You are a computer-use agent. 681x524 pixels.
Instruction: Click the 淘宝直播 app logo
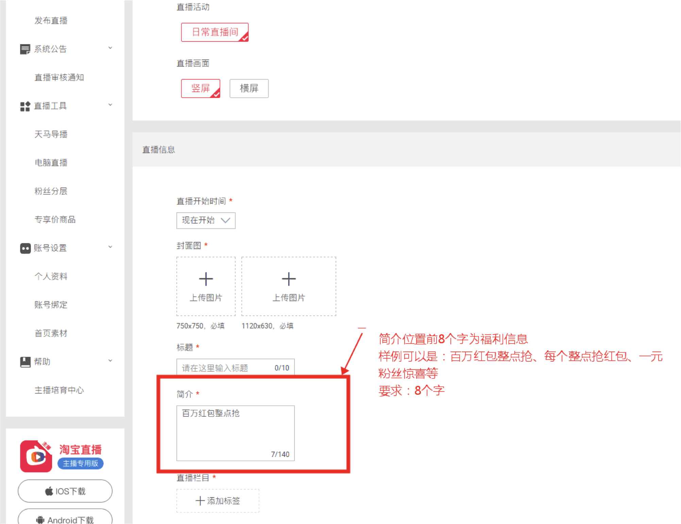coord(36,456)
